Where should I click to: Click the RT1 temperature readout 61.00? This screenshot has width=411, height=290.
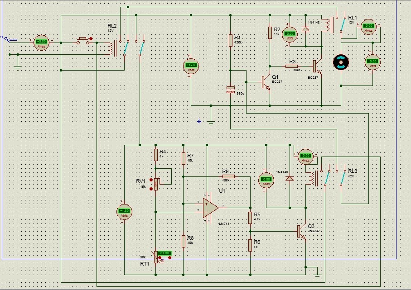[x=164, y=253]
